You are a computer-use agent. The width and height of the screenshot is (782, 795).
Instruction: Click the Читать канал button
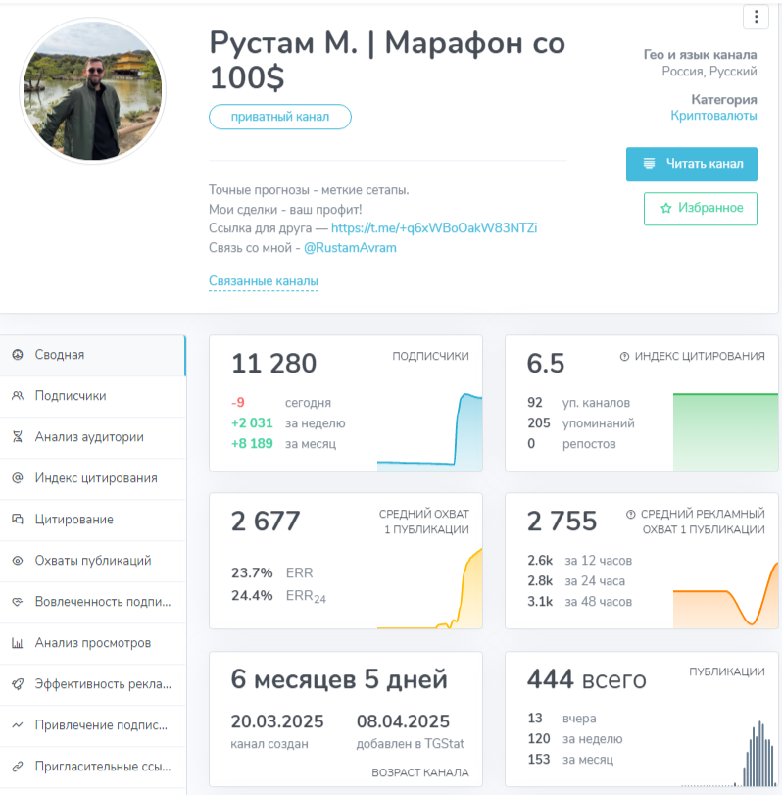pyautogui.click(x=691, y=164)
